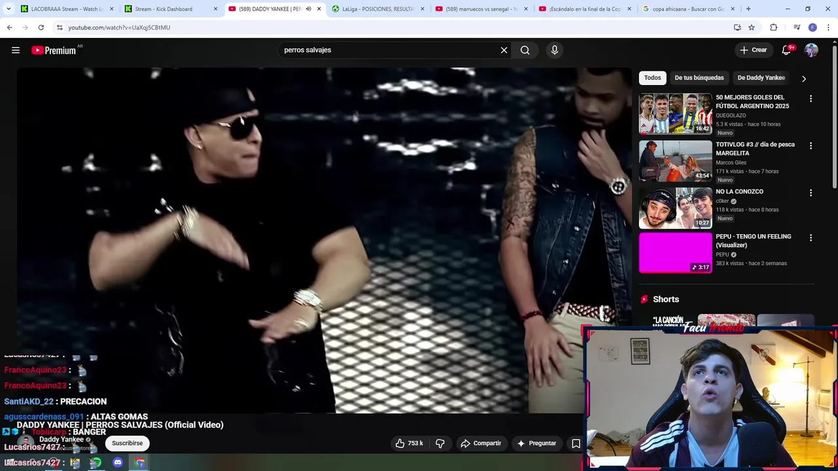Image resolution: width=838 pixels, height=471 pixels.
Task: Open the account avatar menu
Action: click(x=811, y=50)
